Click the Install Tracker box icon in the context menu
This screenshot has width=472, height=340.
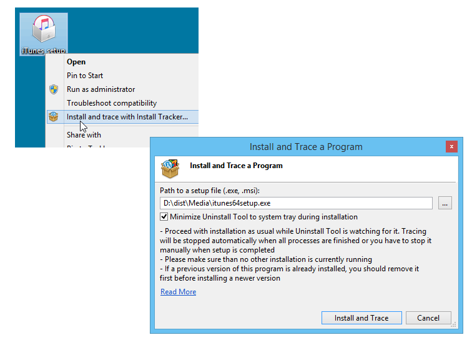point(54,117)
